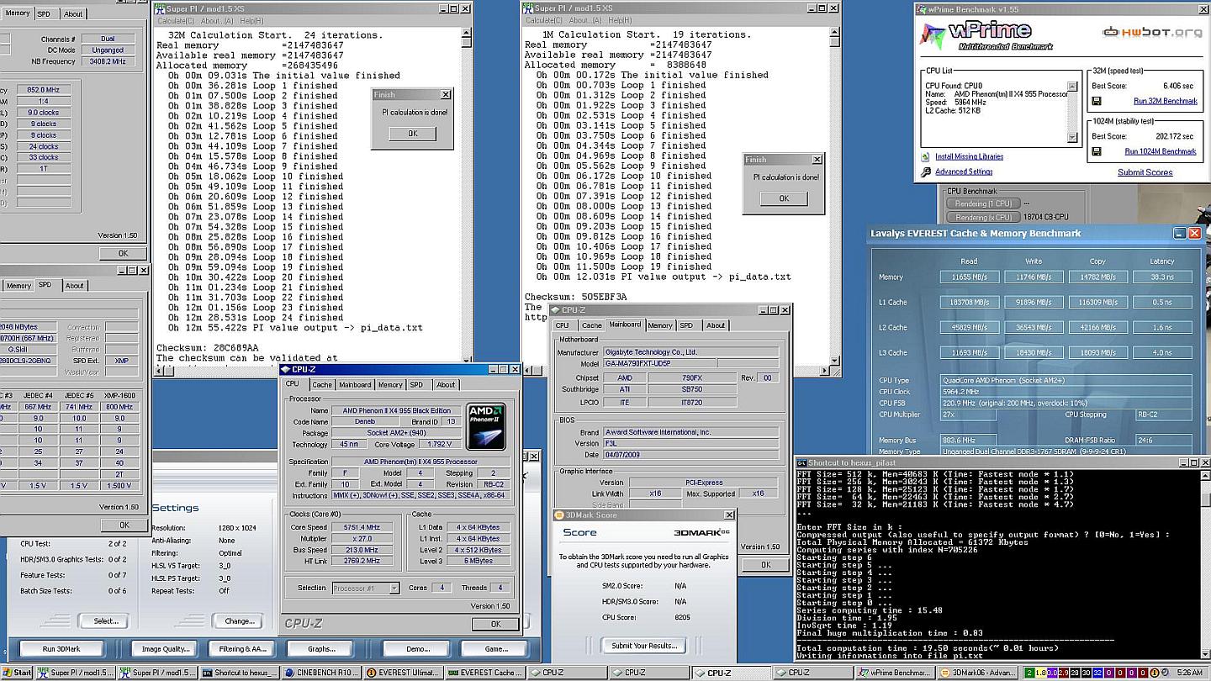Click the Graphs button in 3DMark

click(321, 649)
